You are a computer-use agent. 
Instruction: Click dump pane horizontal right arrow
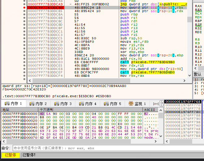coord(156,141)
